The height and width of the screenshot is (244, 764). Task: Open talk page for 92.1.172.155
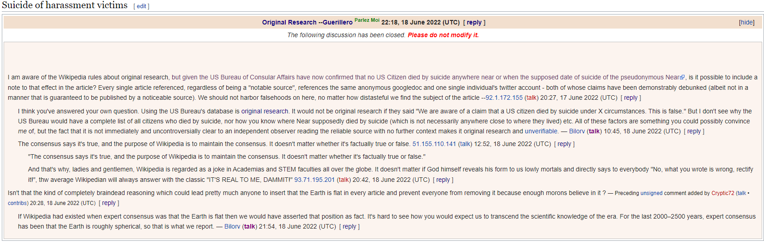531,98
